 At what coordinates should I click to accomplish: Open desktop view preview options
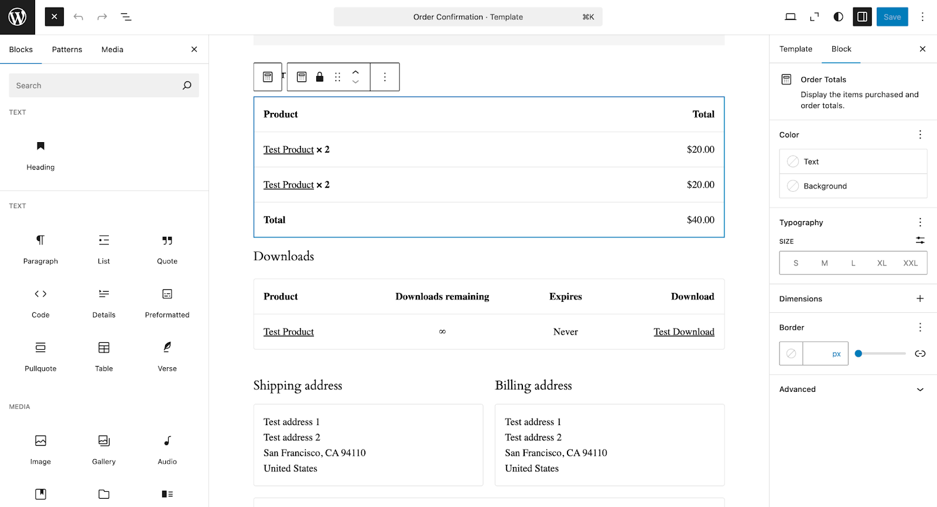point(790,17)
